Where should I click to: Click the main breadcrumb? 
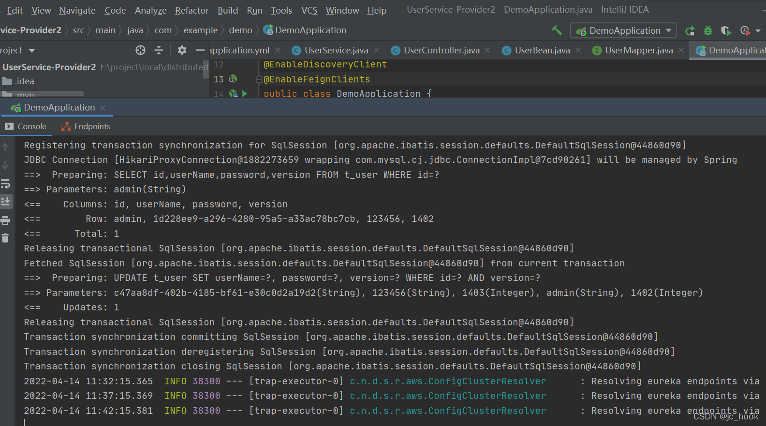click(x=105, y=30)
